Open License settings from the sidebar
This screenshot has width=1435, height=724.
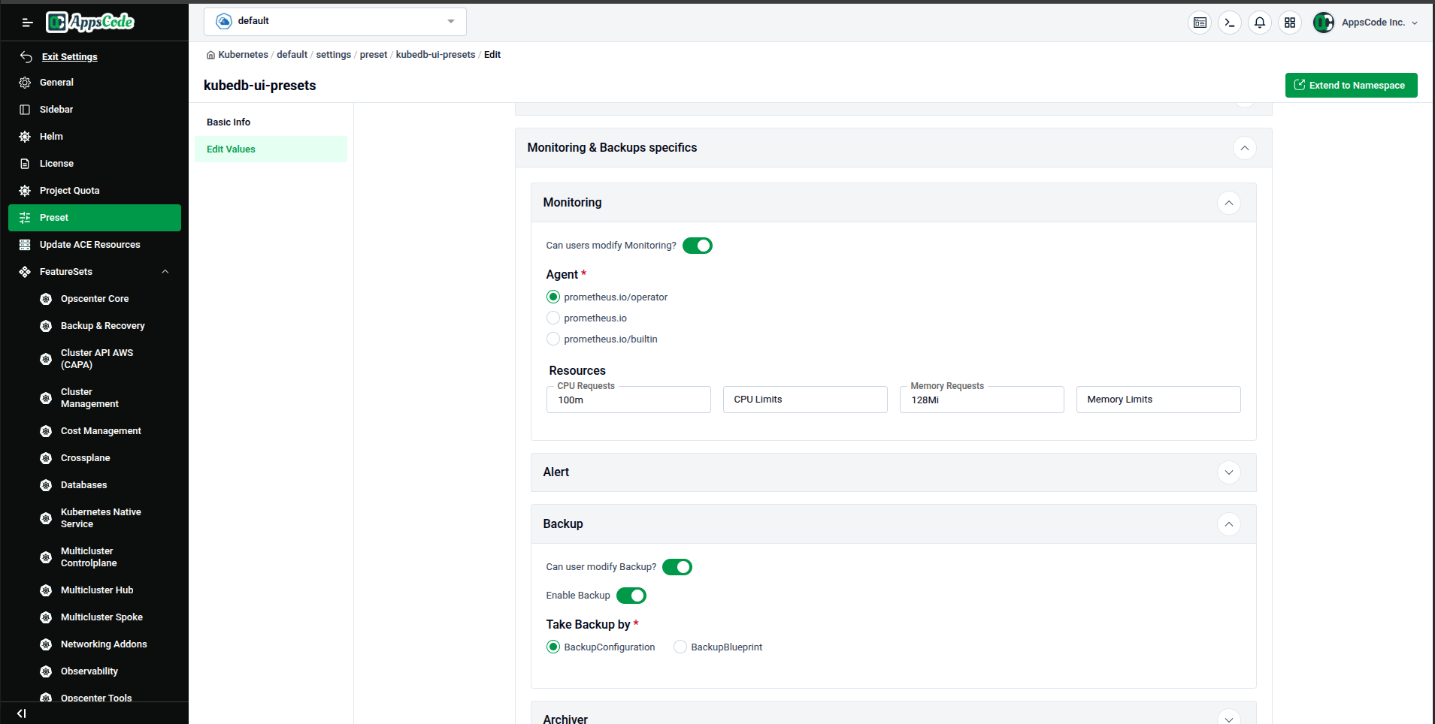(x=25, y=163)
